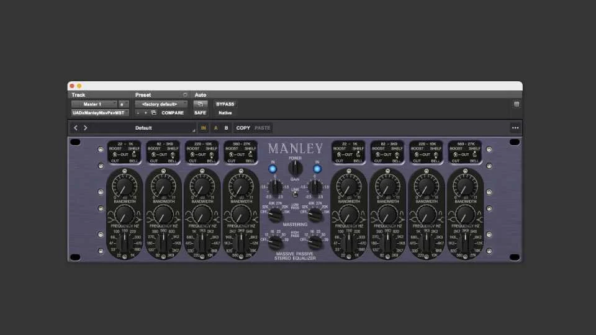
Task: Click right 220-10K knob between BANDWIDTH and FREQUENCY
Action: point(426,215)
